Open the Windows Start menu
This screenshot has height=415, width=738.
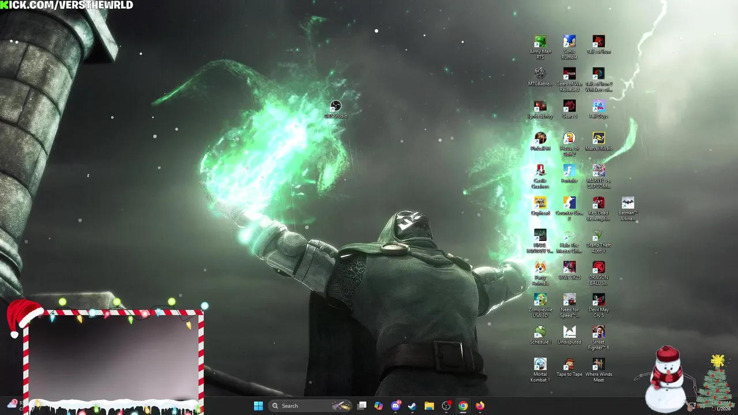point(258,406)
